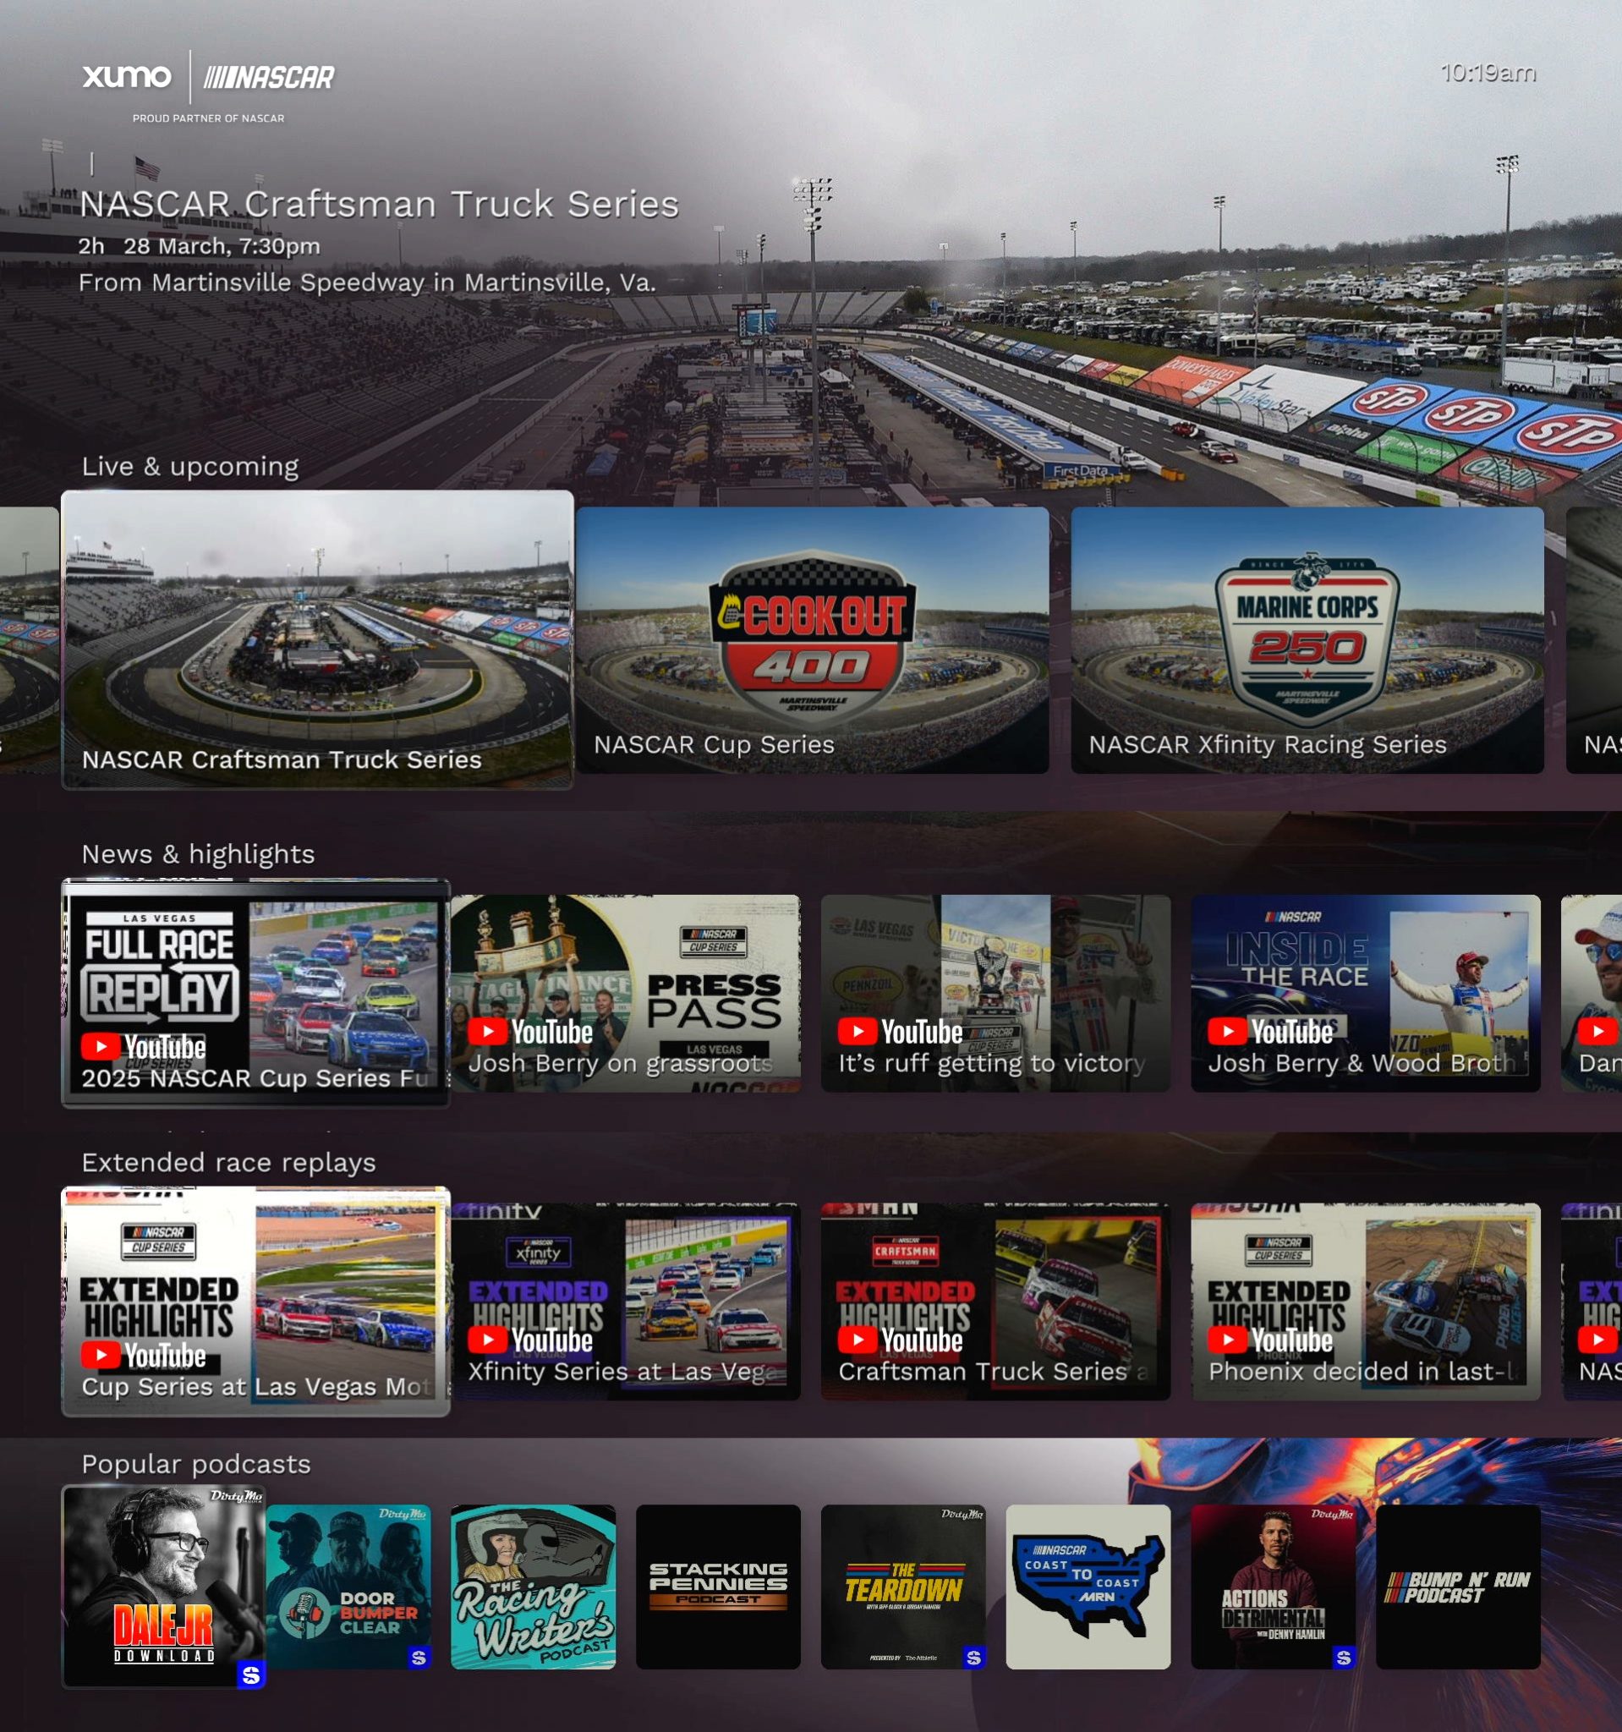The width and height of the screenshot is (1622, 1732).
Task: Click the hero title NASCAR Craftsman Truck Series
Action: [x=379, y=204]
